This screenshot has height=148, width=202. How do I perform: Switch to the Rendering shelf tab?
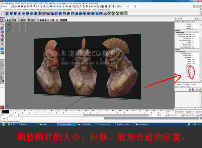click(x=61, y=10)
